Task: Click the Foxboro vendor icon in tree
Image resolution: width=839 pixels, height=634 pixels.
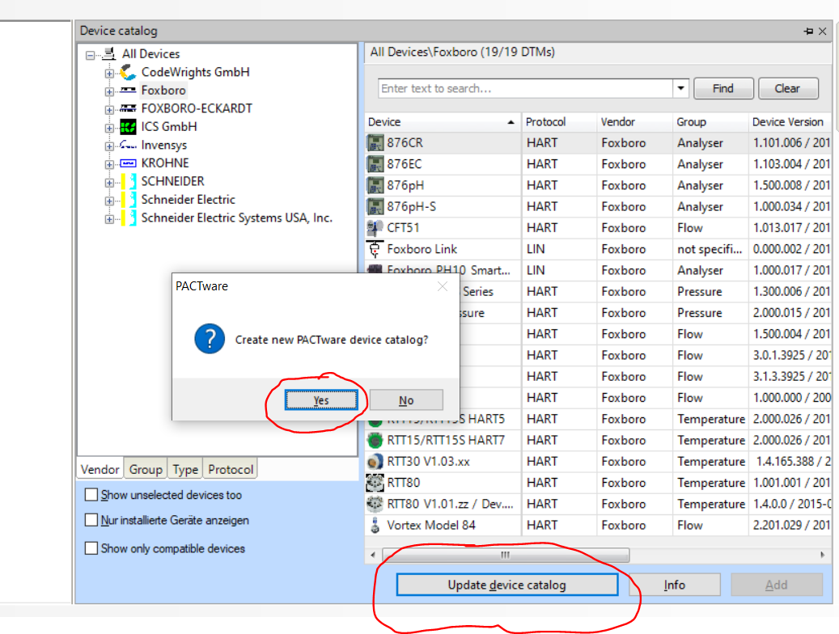Action: coord(128,90)
